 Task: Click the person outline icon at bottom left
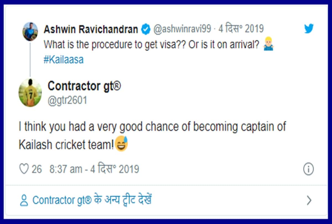[x=24, y=200]
